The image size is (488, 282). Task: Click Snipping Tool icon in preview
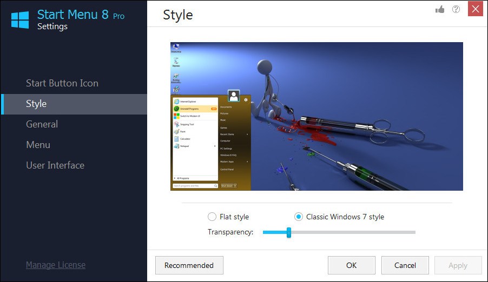[x=176, y=124]
